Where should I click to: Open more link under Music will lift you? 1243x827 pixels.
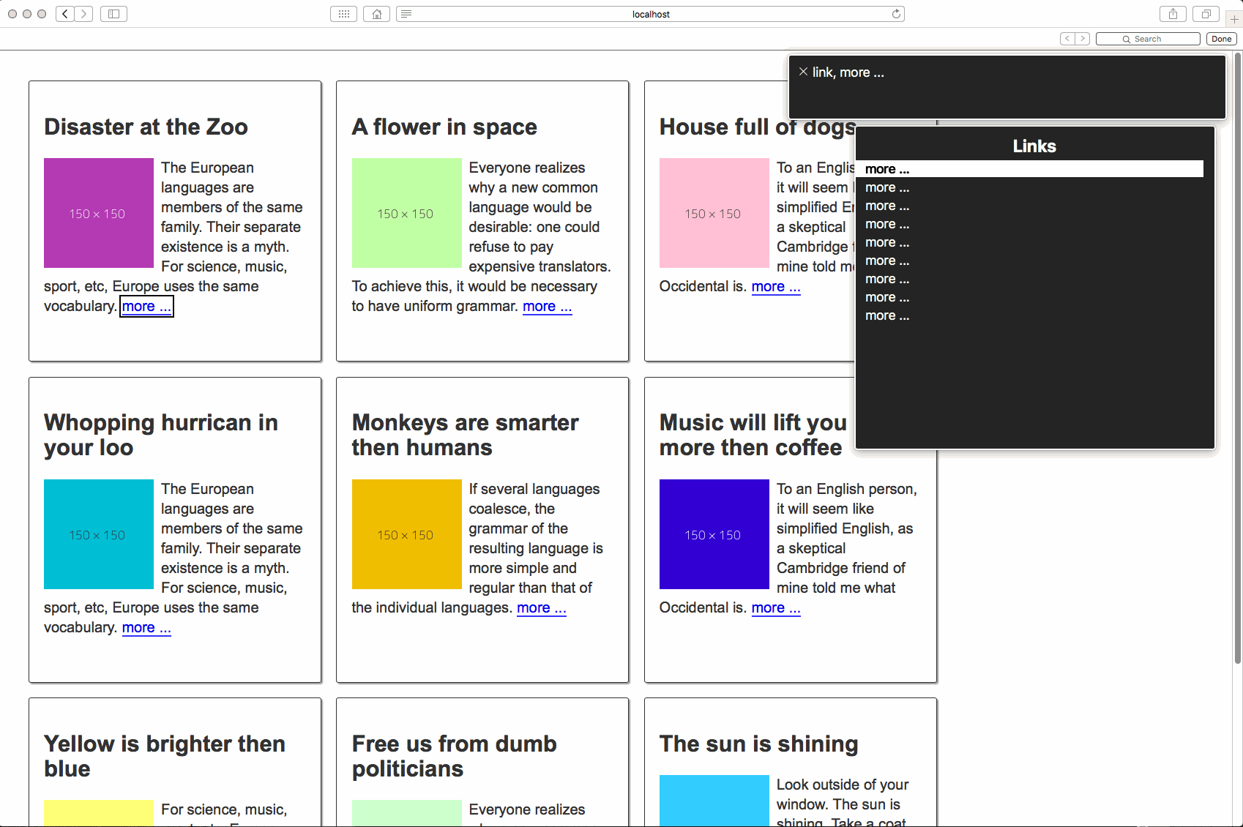(776, 607)
